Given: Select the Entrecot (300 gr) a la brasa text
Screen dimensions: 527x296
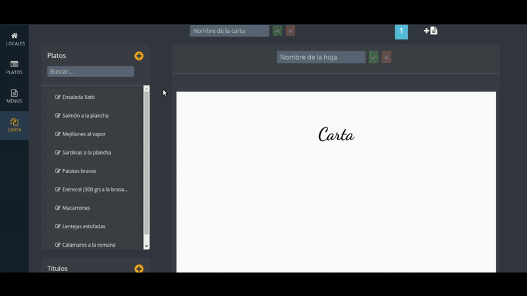Looking at the screenshot, I should click(x=95, y=189).
